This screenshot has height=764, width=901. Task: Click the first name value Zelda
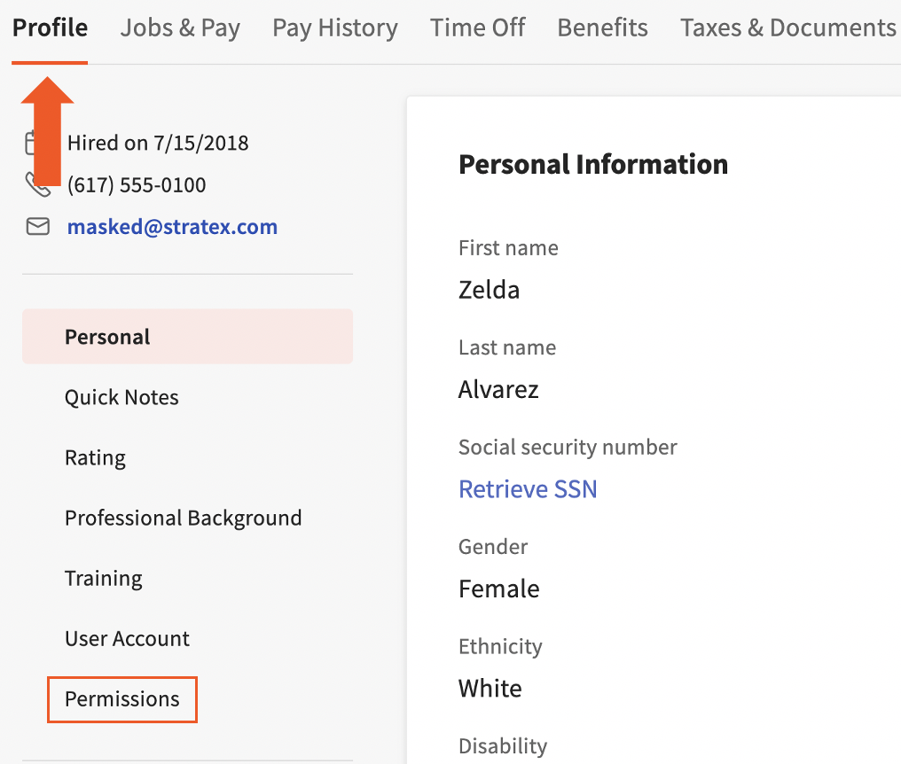(x=489, y=290)
